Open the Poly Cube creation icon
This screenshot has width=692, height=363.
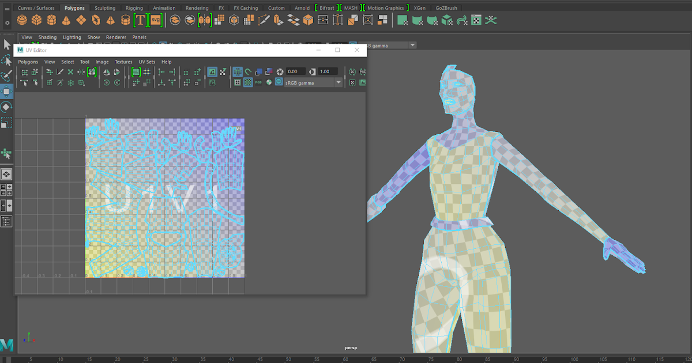click(x=36, y=20)
